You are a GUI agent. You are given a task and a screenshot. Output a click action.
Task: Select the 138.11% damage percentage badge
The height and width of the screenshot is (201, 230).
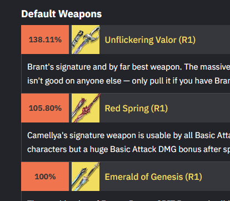[x=45, y=40]
